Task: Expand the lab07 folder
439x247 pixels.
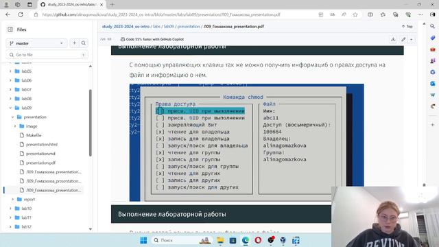Action: point(10,89)
